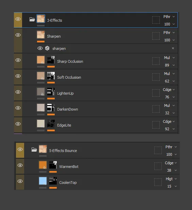Viewport: 192px width, 210px height.
Task: Hide the LightenUp layer
Action: point(18,92)
